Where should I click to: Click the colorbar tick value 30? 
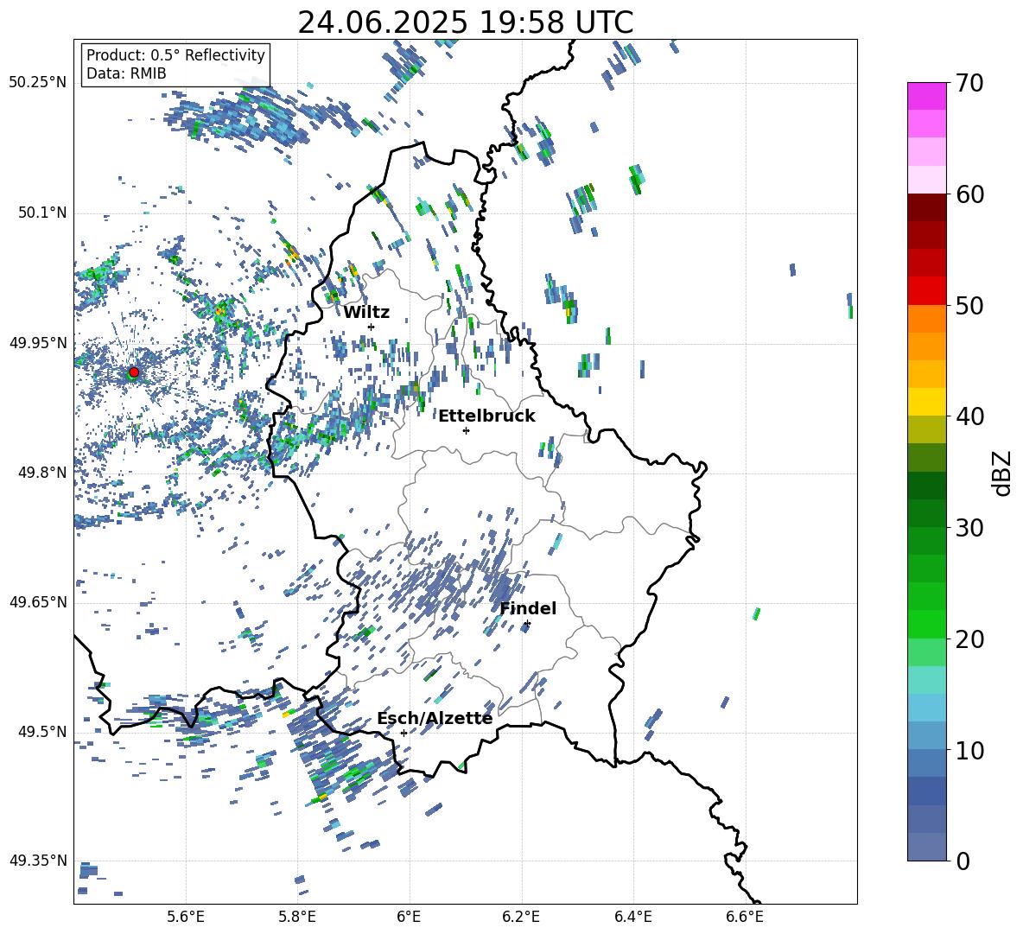[969, 528]
